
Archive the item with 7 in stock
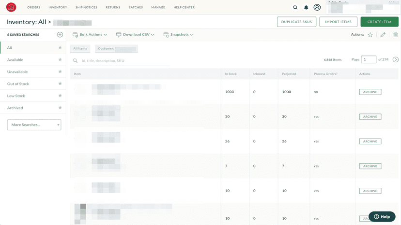[x=370, y=166]
